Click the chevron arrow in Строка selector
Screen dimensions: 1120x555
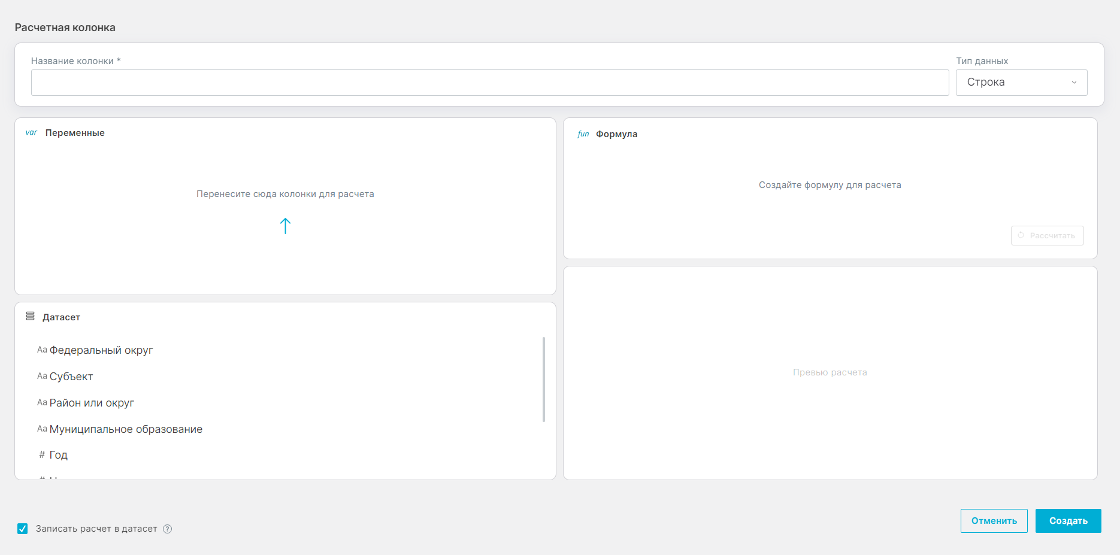[1074, 83]
